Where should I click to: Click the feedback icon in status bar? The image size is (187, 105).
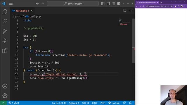(124, 103)
